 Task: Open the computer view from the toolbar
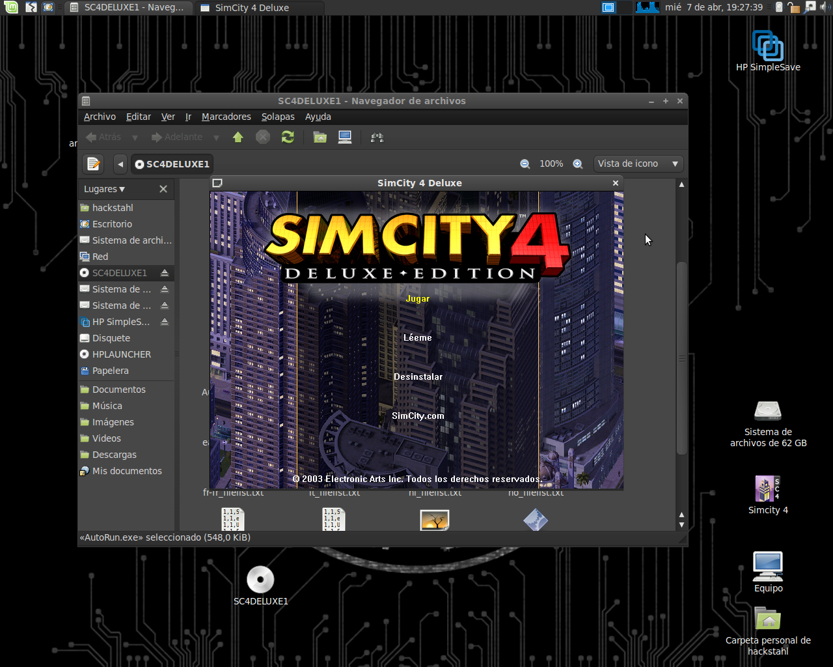click(345, 137)
